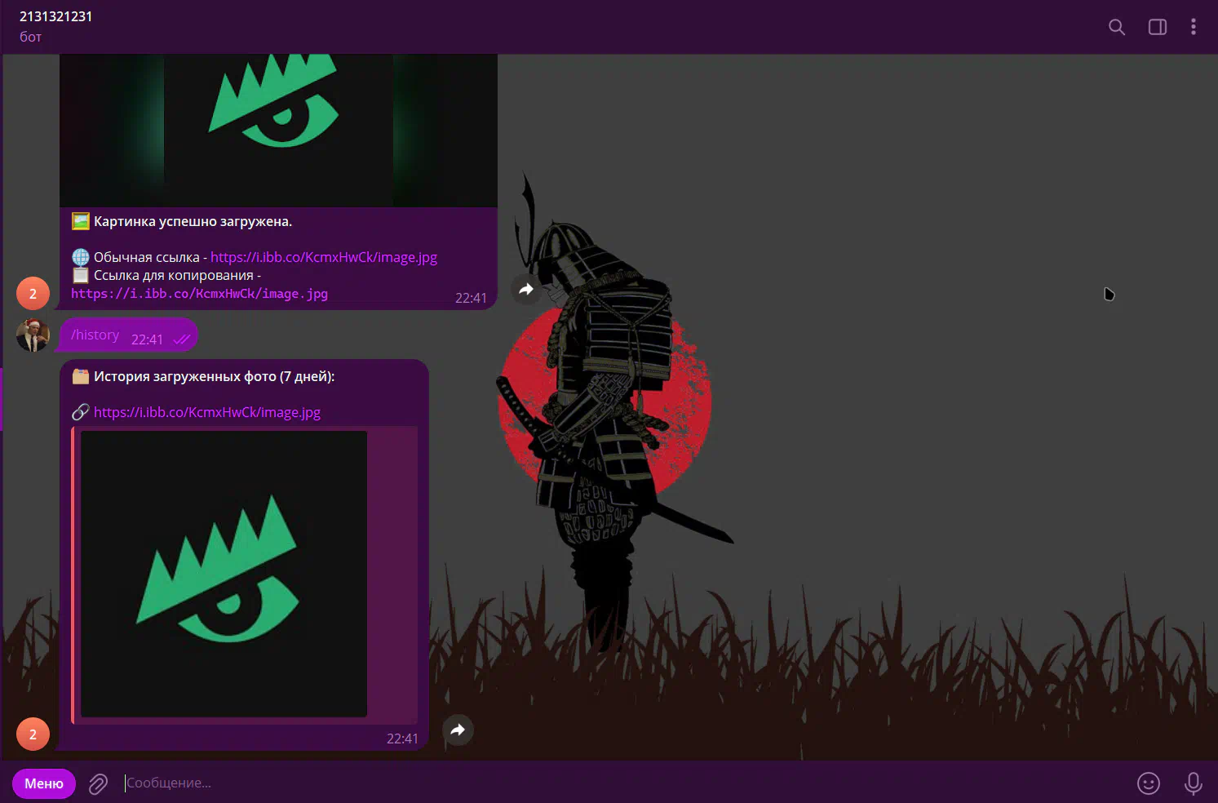Image resolution: width=1218 pixels, height=803 pixels.
Task: Click the Меню bot commands button
Action: [x=44, y=783]
